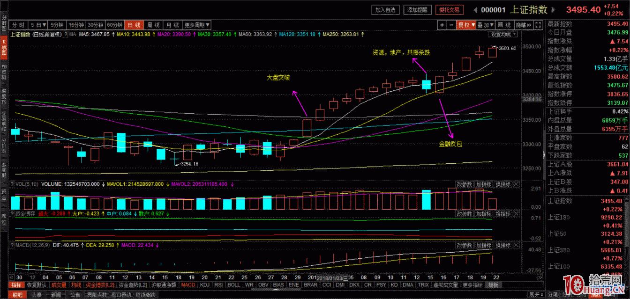Zoom out chart with minus icon

[451, 25]
